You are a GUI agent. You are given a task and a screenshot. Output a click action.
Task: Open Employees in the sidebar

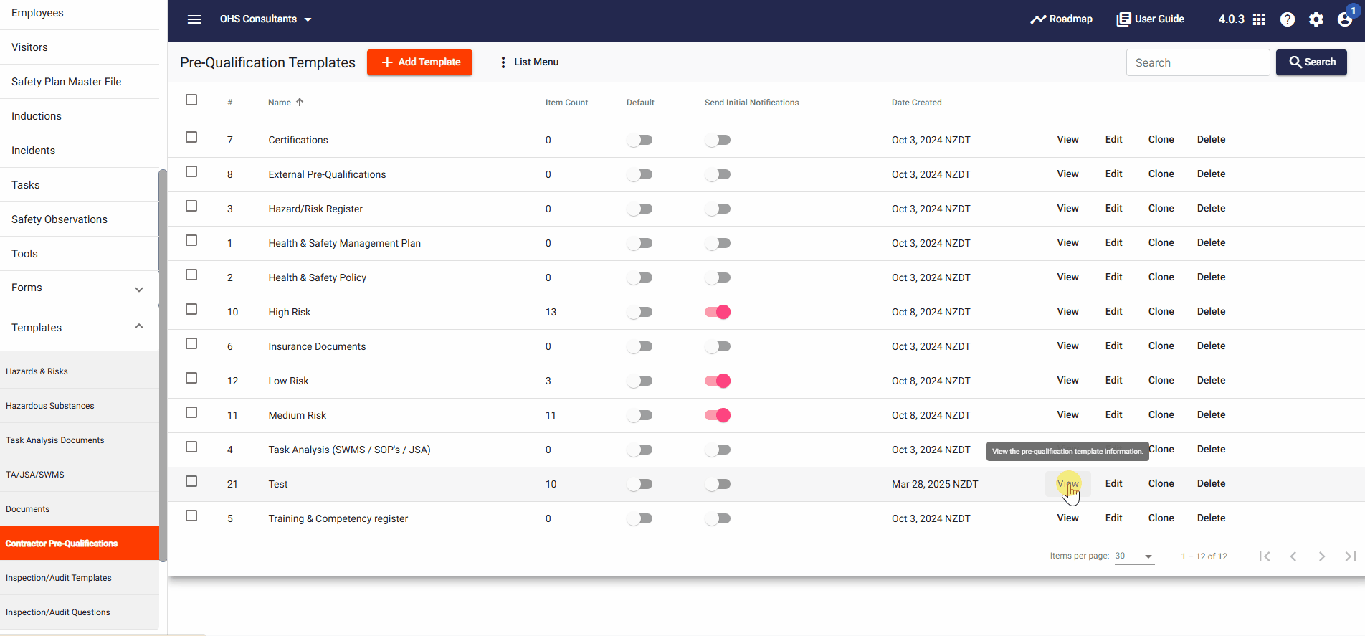[37, 13]
